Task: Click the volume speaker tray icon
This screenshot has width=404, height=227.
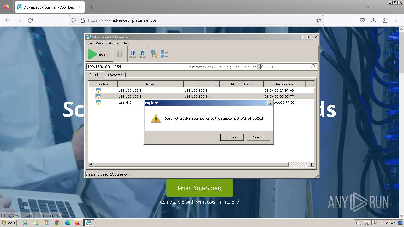Action: click(359, 223)
